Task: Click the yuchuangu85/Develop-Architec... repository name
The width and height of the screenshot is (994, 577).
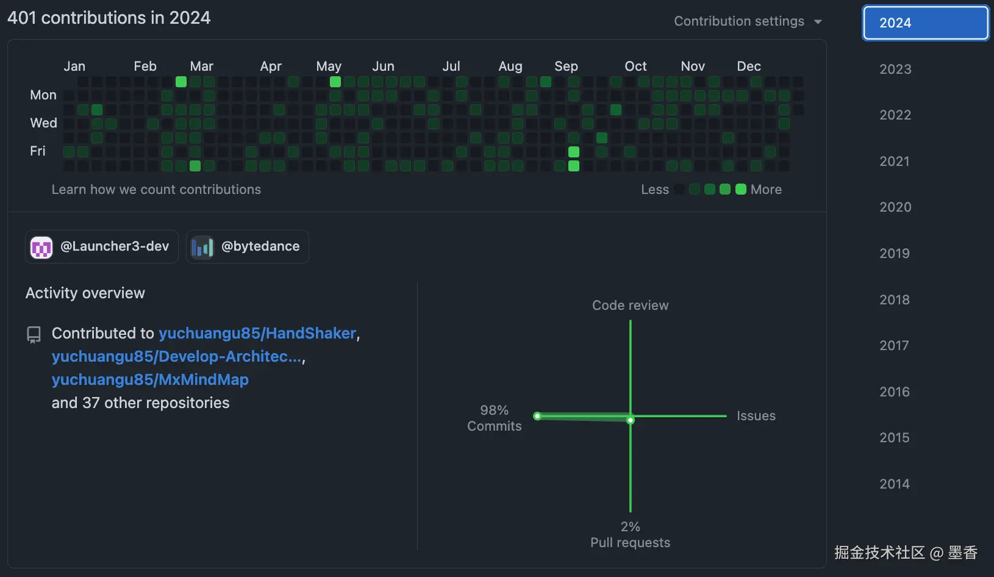Action: click(x=177, y=356)
